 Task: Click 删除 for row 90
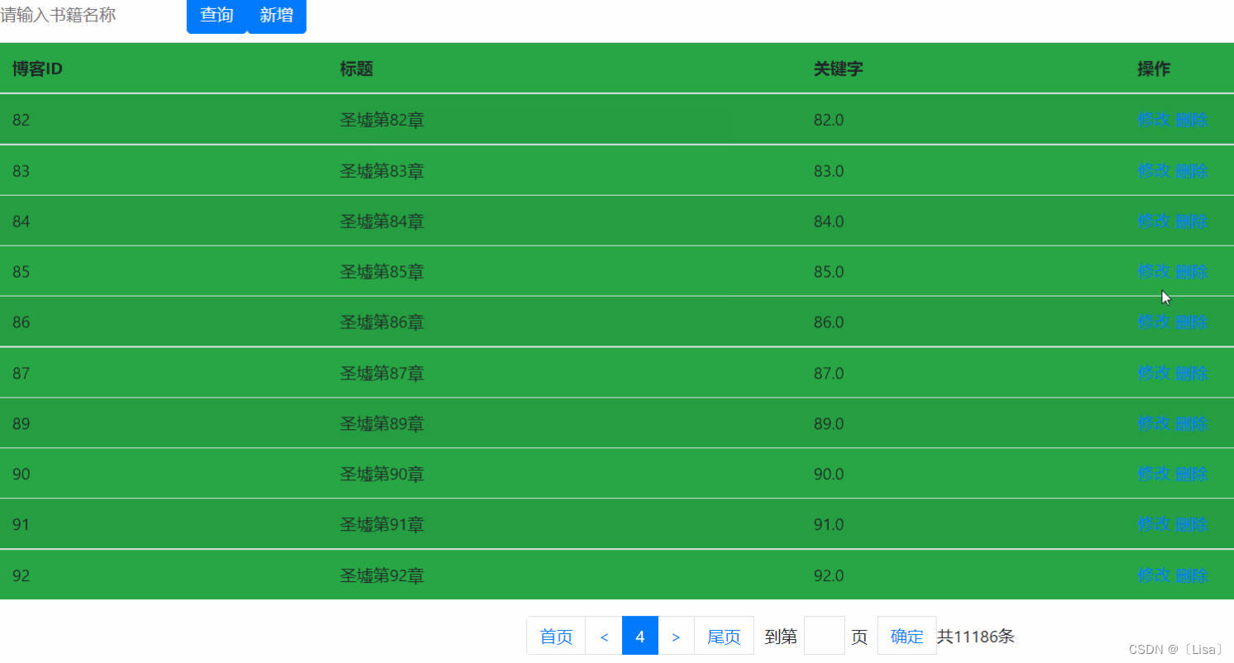pyautogui.click(x=1192, y=474)
